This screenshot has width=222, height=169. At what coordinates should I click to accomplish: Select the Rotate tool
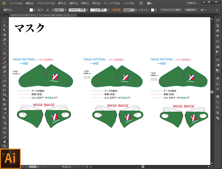click(x=5, y=77)
